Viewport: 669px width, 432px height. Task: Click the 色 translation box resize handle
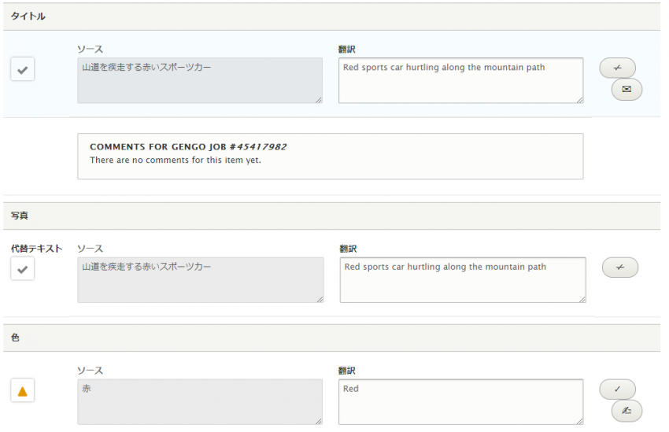tap(579, 421)
